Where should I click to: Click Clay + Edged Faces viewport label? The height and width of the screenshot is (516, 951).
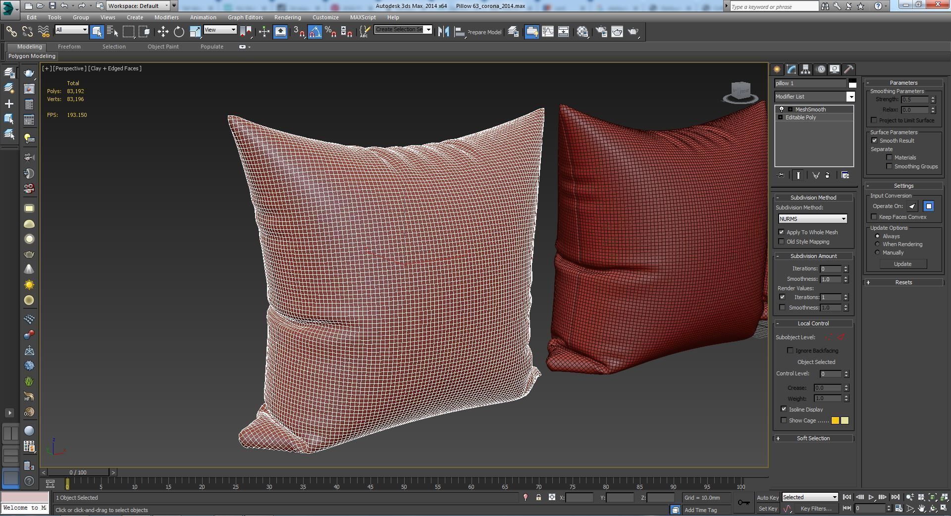pos(115,68)
